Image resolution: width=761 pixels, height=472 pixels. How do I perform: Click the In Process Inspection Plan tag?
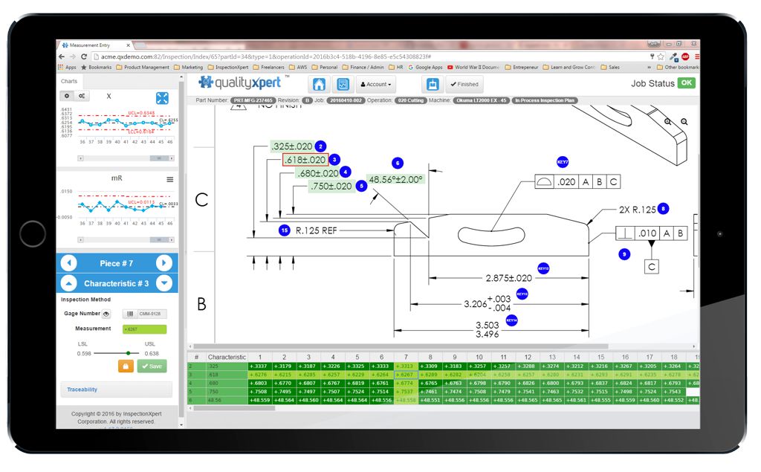(544, 100)
